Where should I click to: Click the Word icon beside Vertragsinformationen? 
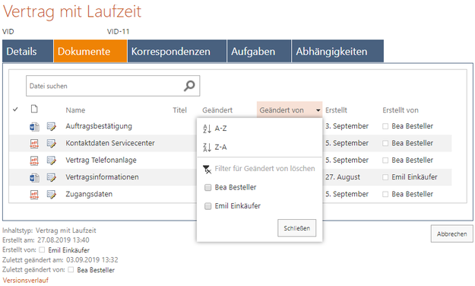click(34, 177)
